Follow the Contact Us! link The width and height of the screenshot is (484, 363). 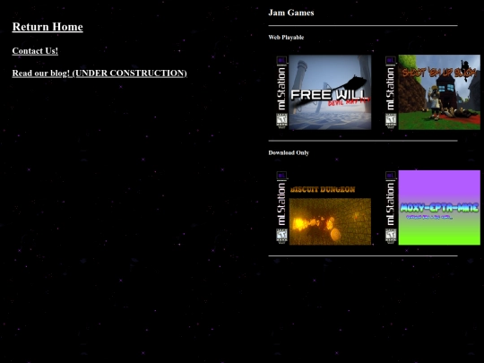tap(35, 51)
